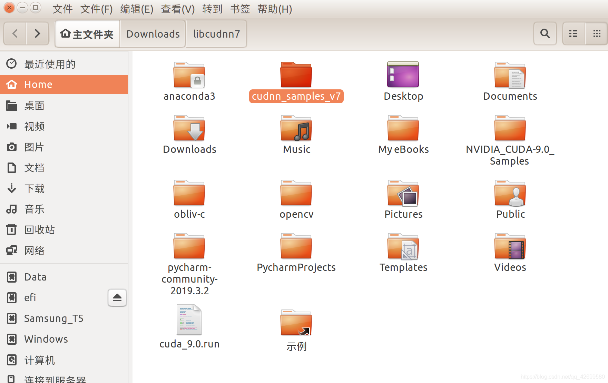Open the 书签 menu
Image resolution: width=608 pixels, height=383 pixels.
tap(240, 9)
